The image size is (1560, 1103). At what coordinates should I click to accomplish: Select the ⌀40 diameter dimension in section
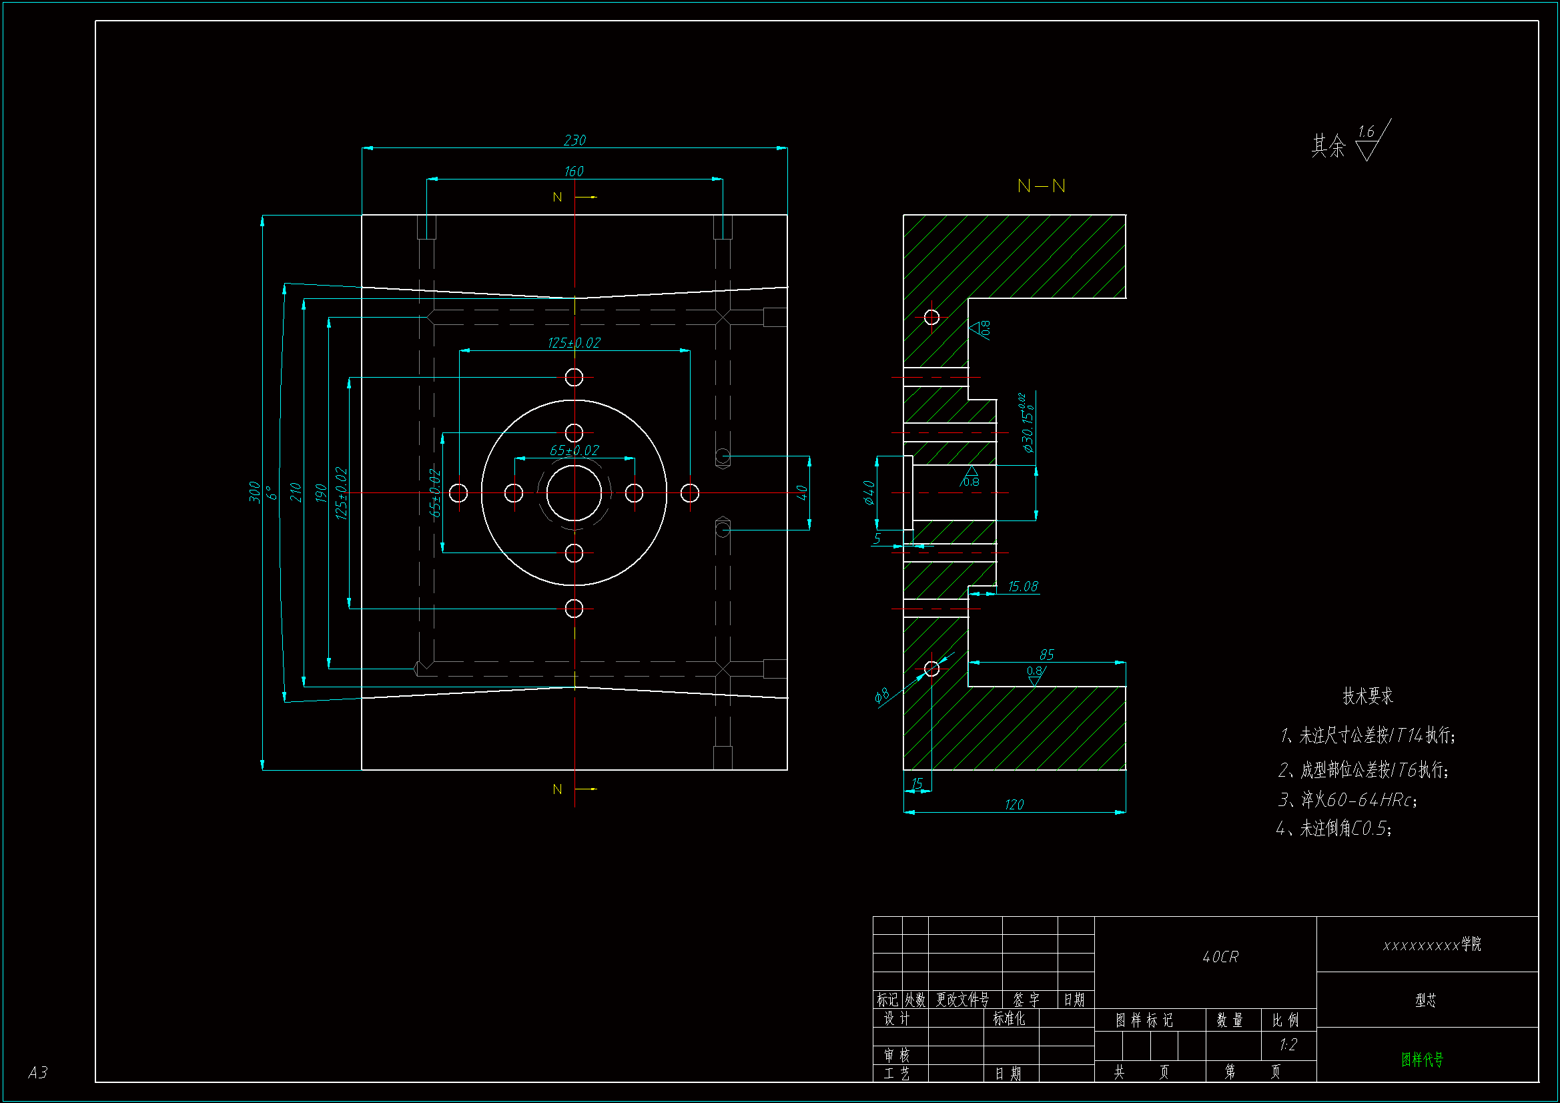click(x=869, y=492)
